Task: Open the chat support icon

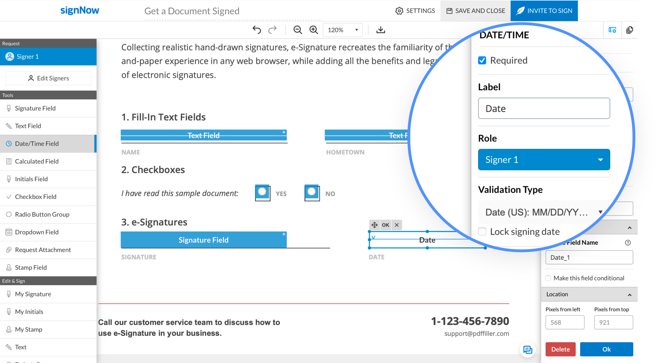Action: 528,350
